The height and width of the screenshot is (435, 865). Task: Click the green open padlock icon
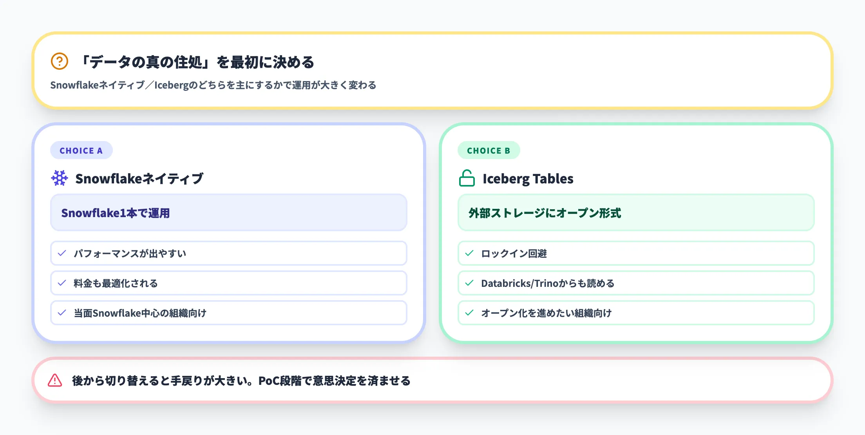point(467,178)
